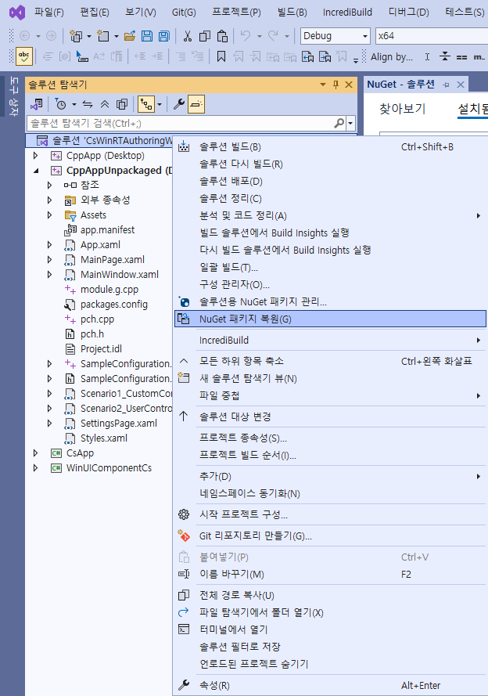The image size is (488, 696).
Task: Choose NuGet 패키지 복원(G) menu entry
Action: [x=330, y=319]
